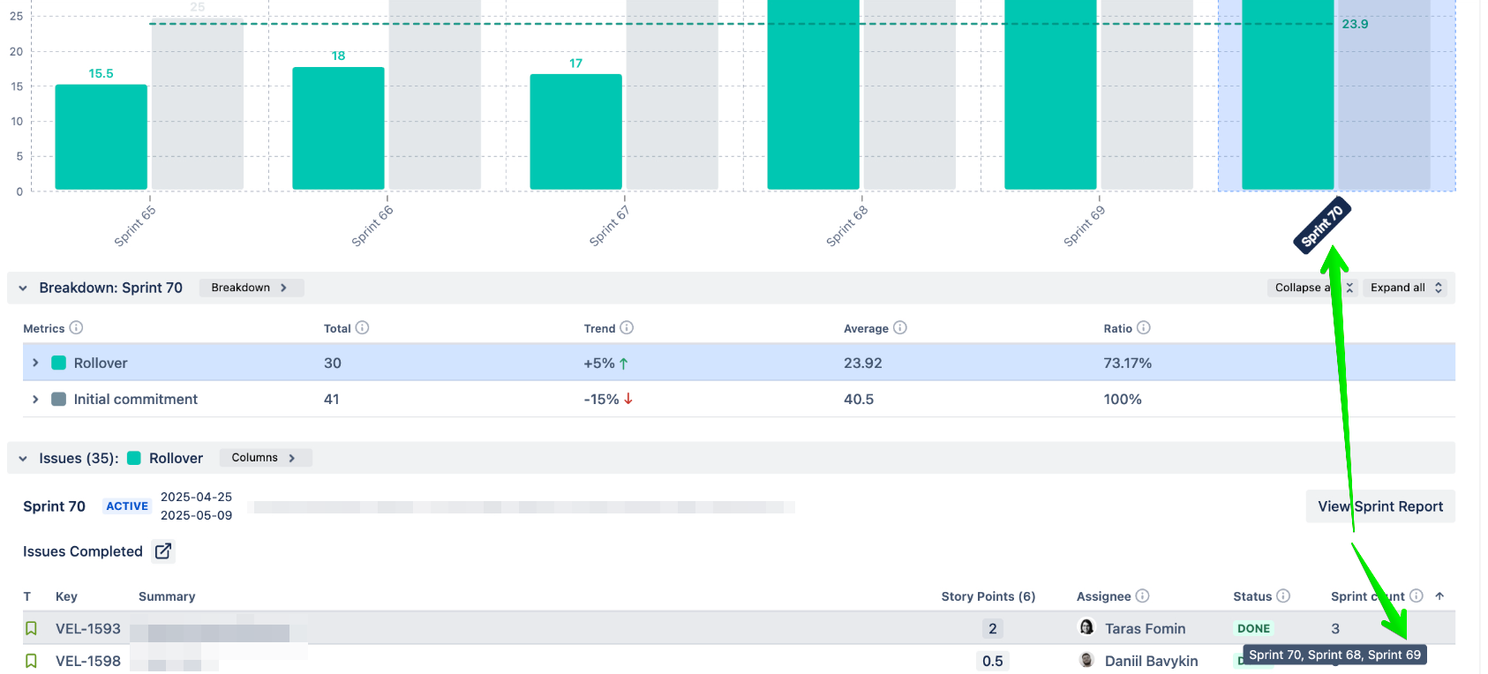This screenshot has width=1488, height=674.
Task: Click the info icon beside Assignee header
Action: click(x=1142, y=596)
